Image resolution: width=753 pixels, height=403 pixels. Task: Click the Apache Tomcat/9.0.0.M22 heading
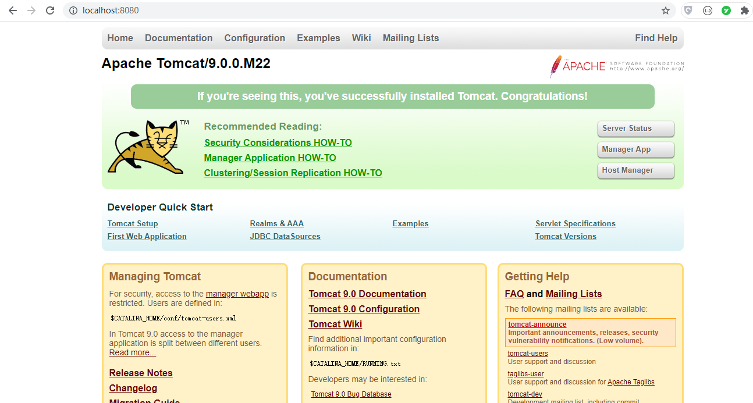pos(186,63)
